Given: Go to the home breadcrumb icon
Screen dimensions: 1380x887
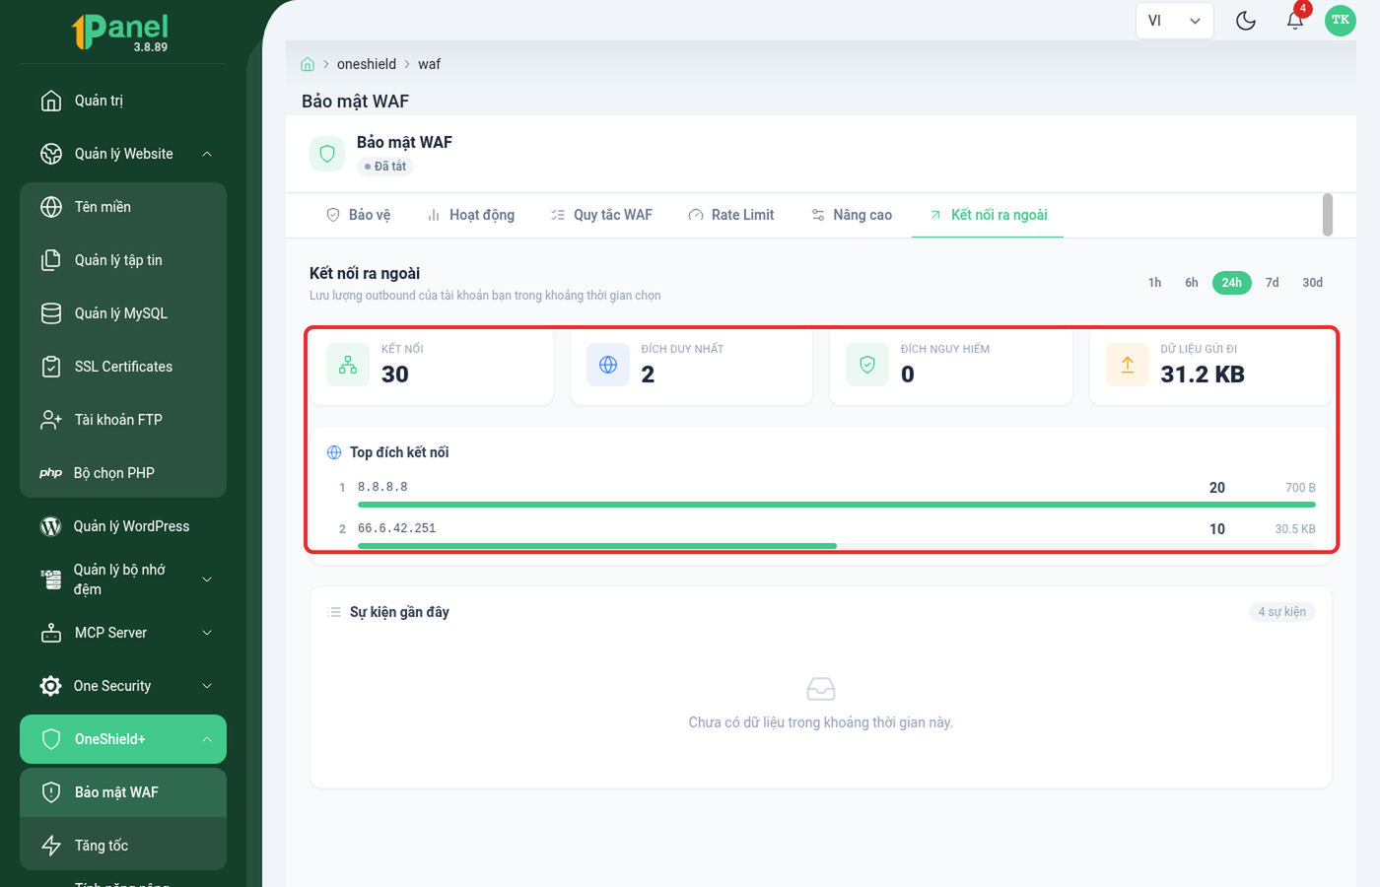Looking at the screenshot, I should tap(308, 64).
